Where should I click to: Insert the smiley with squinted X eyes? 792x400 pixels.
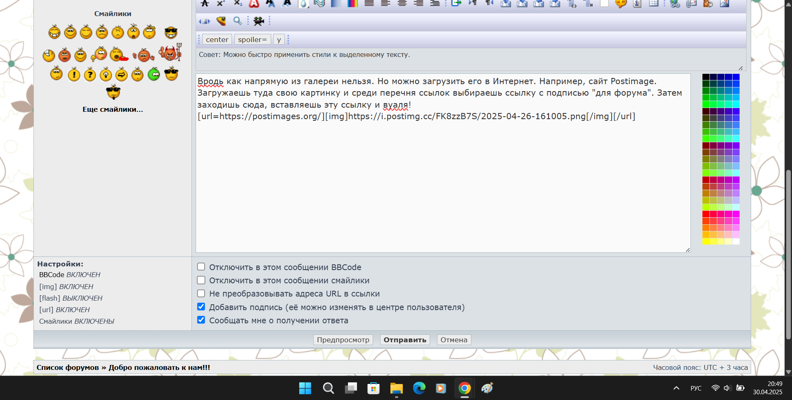pos(118,32)
